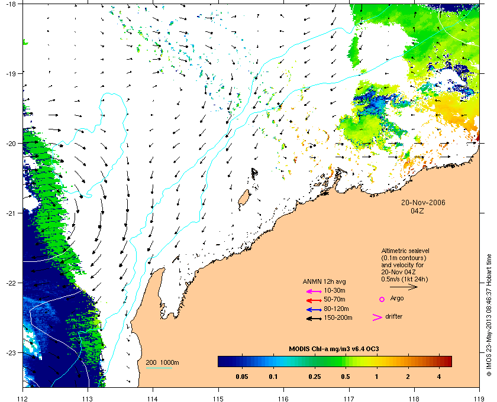Click the latitude axis label -18

[x=10, y=4]
